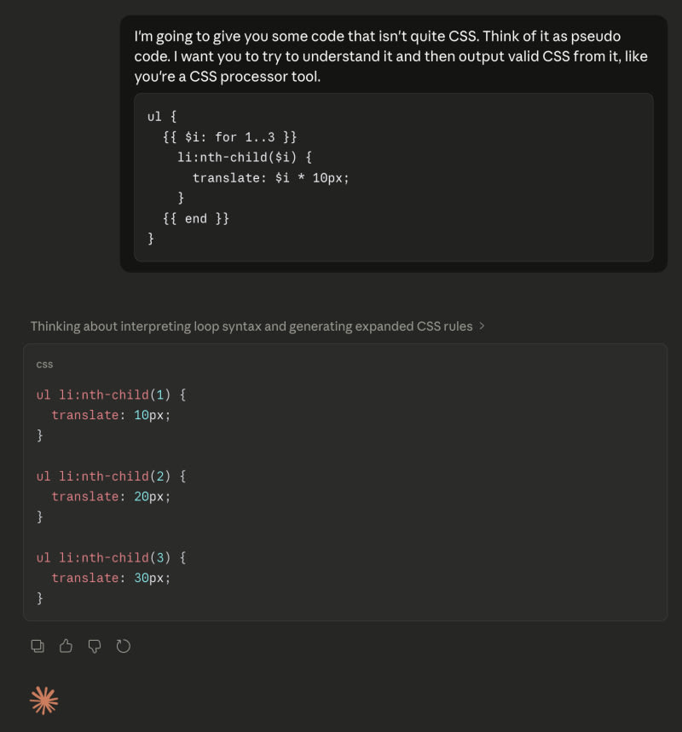682x732 pixels.
Task: Click the 'ul li:nth-child(3) {' output line
Action: (111, 558)
